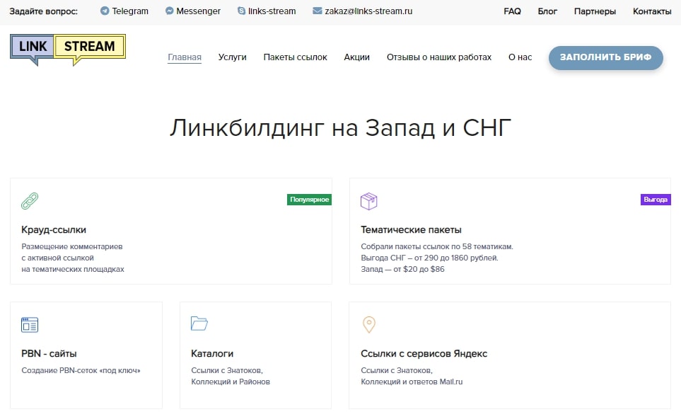
Task: Click the links-stream chat icon
Action: pyautogui.click(x=242, y=11)
